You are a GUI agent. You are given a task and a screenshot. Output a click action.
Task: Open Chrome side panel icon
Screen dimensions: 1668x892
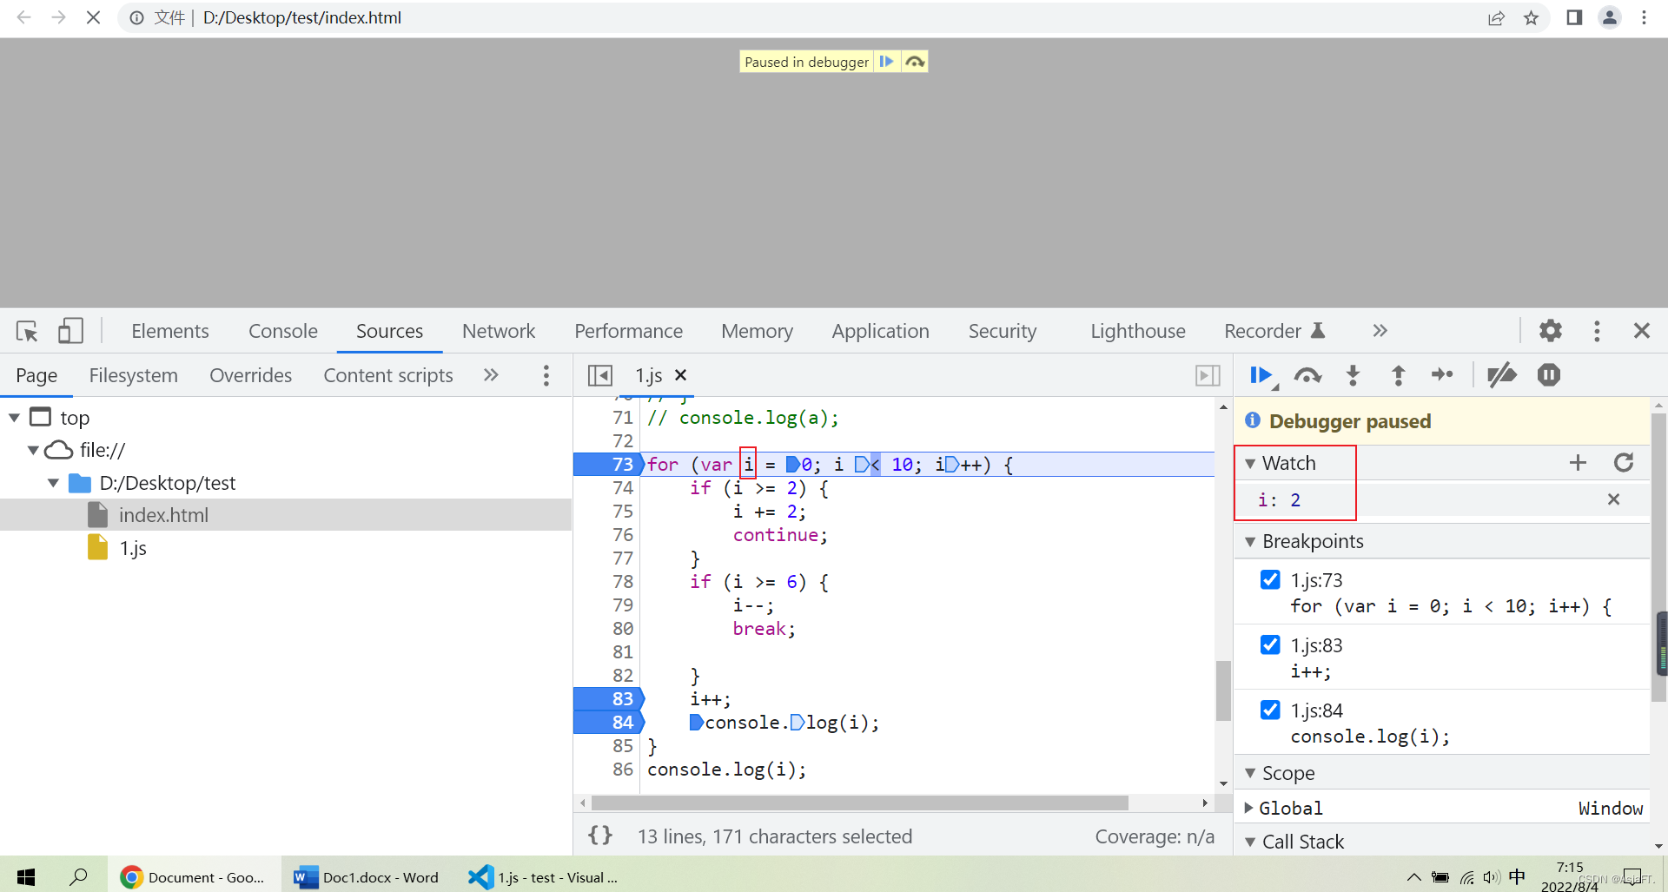(1574, 17)
